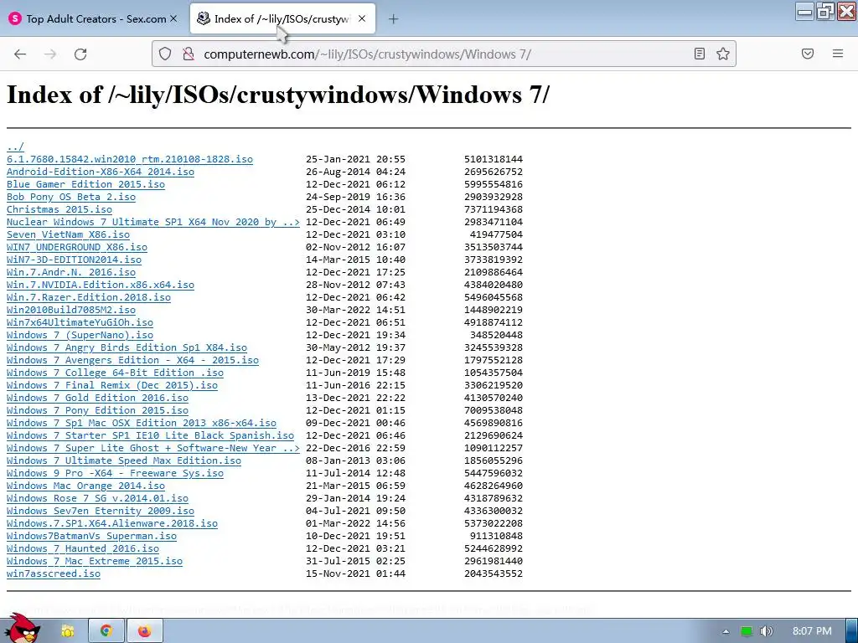Click the 8:07 PM clock
This screenshot has height=643, width=858.
812,631
